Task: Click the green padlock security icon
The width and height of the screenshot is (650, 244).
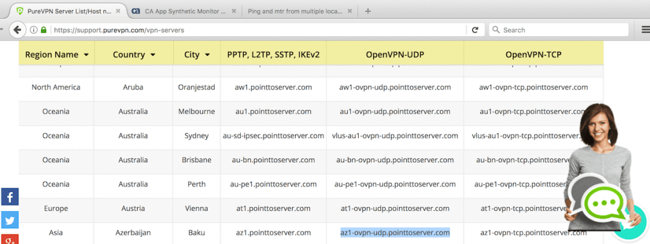Action: click(44, 30)
